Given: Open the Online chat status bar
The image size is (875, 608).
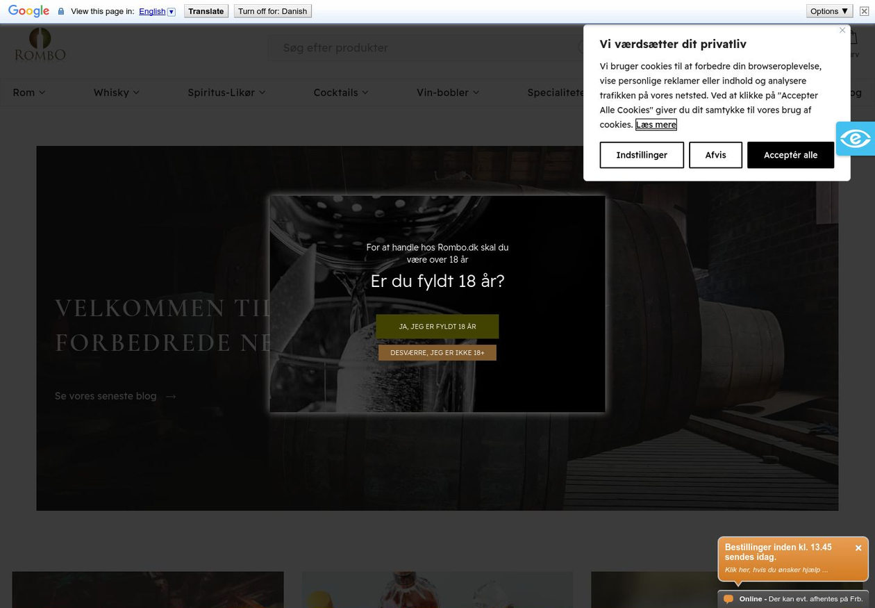Looking at the screenshot, I should point(793,599).
